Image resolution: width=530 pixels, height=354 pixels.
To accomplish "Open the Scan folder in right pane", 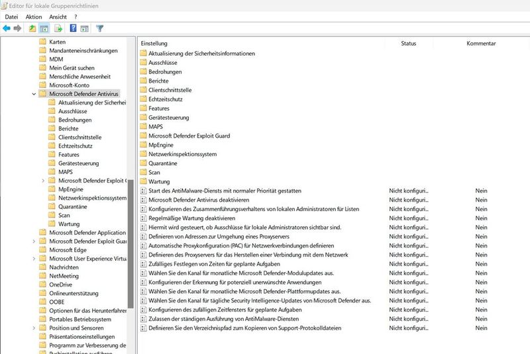I will pyautogui.click(x=154, y=173).
